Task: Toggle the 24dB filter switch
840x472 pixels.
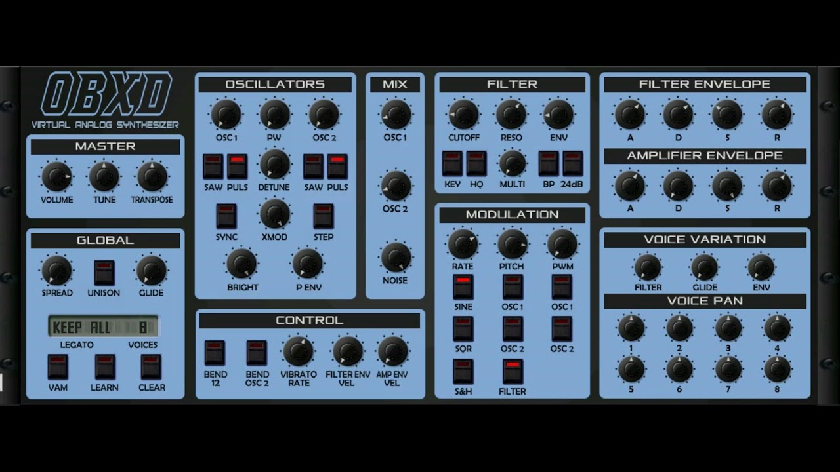Action: point(572,164)
